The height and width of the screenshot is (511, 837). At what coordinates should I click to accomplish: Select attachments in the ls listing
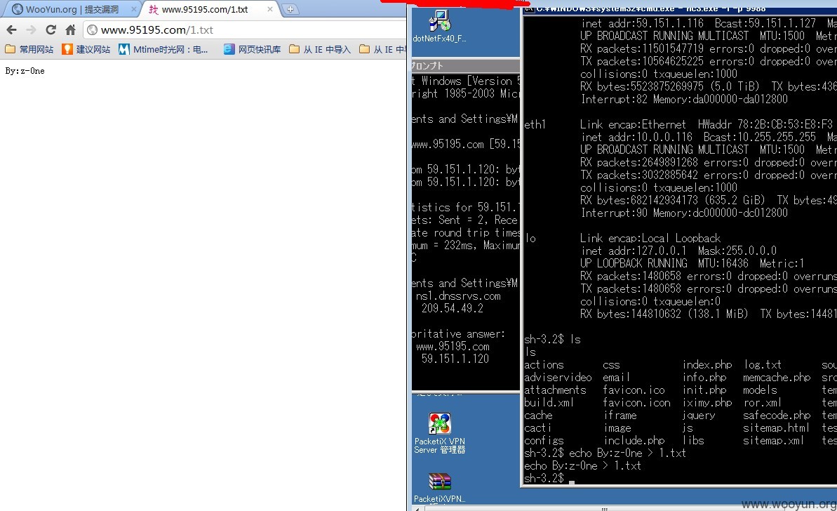pos(555,390)
